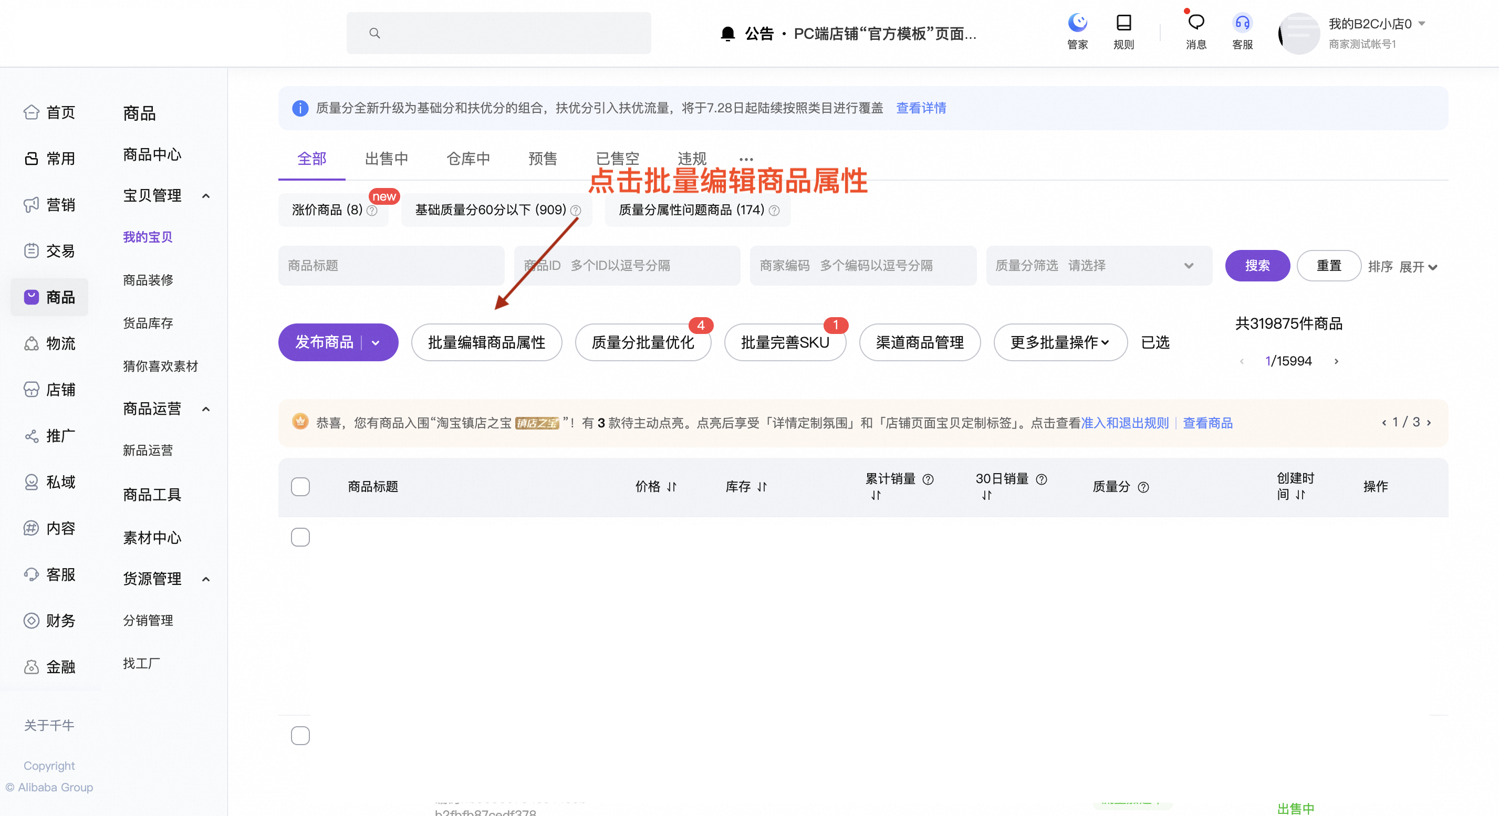Viewport: 1499px width, 816px height.
Task: Tick the first product row checkbox
Action: (300, 537)
